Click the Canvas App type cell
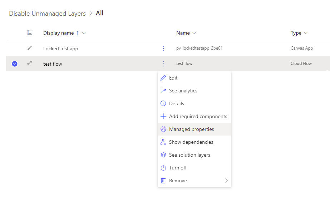The image size is (330, 198). 302,48
